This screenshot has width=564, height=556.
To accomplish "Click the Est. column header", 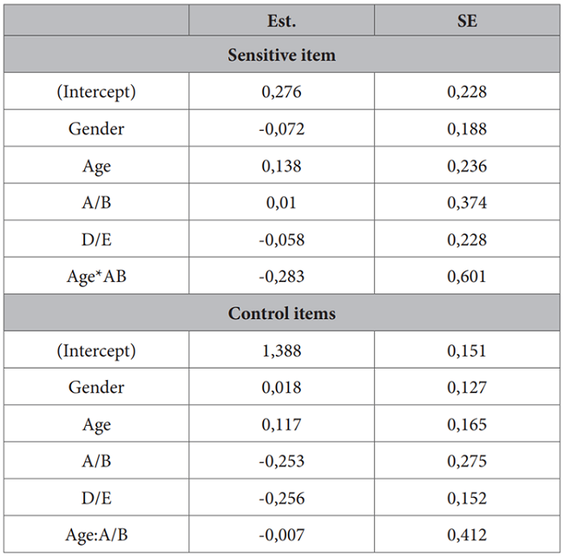I will click(x=281, y=19).
